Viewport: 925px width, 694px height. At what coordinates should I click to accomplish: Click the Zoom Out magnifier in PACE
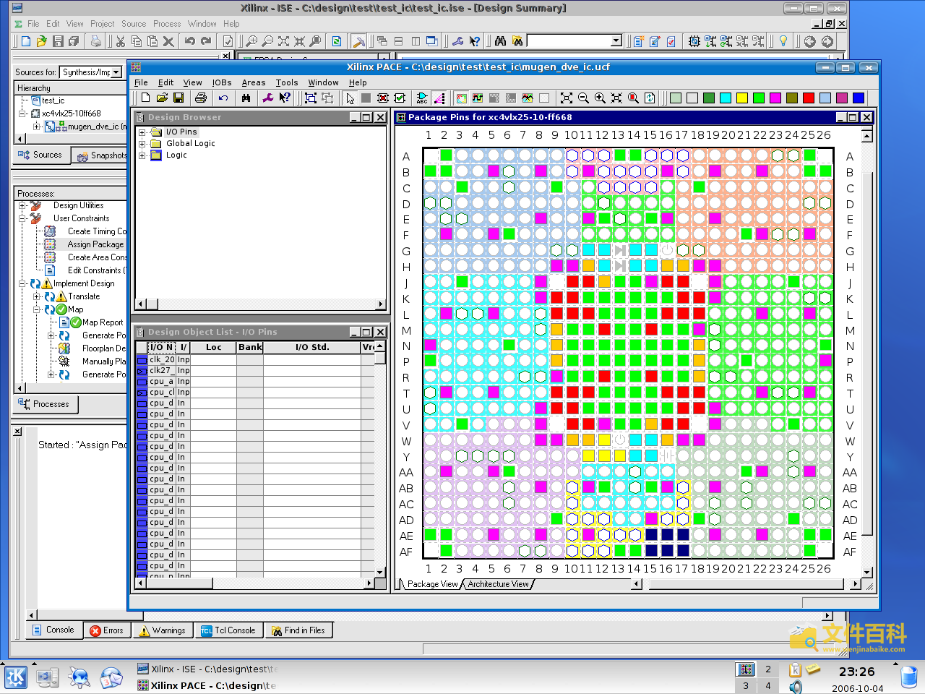583,98
